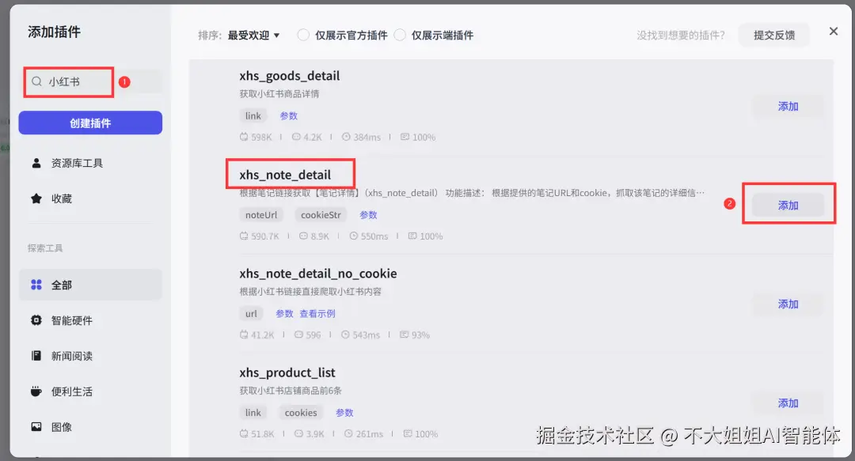This screenshot has width=855, height=461.
Task: Select the 收藏 star icon
Action: [x=36, y=198]
